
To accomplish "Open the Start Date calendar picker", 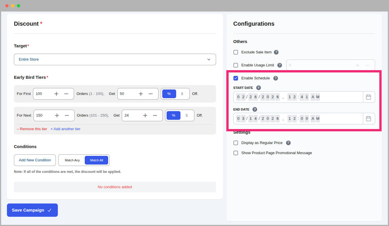I will click(369, 97).
